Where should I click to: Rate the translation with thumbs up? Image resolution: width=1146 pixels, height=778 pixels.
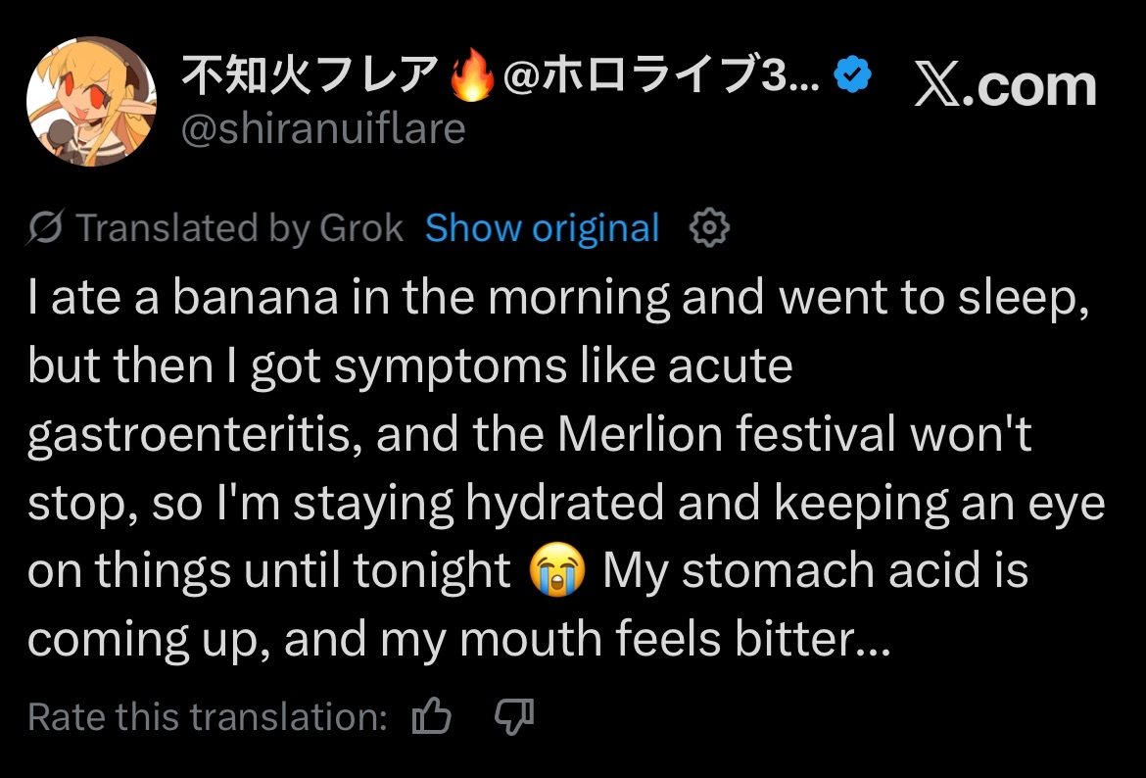point(432,717)
